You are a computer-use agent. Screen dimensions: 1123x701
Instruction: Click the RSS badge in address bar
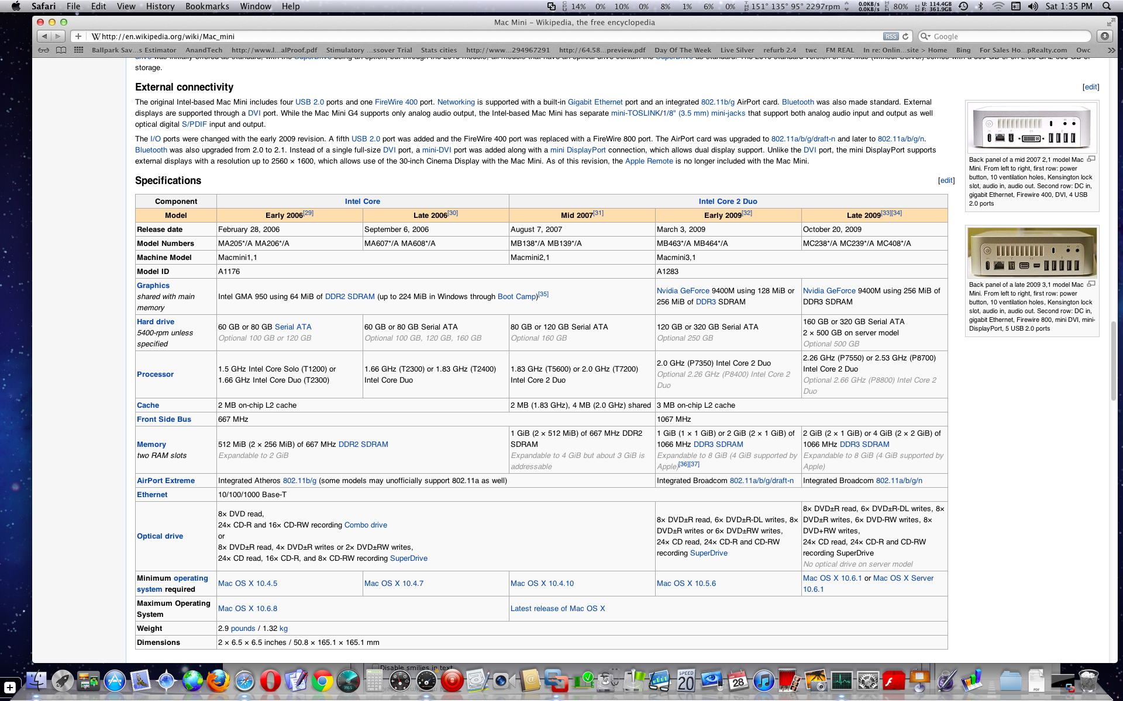click(890, 36)
